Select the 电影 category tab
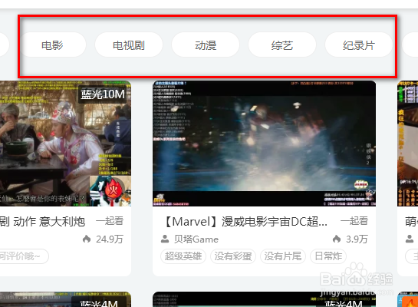The height and width of the screenshot is (307, 418). click(x=52, y=45)
